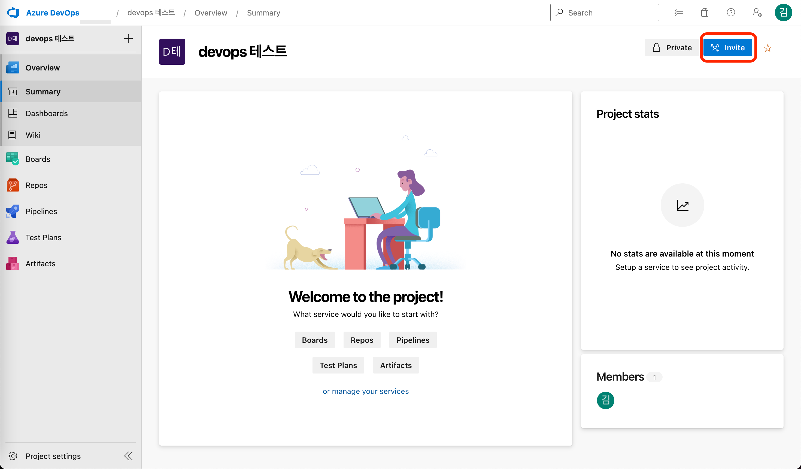Select Wiki in the Overview menu

tap(33, 135)
